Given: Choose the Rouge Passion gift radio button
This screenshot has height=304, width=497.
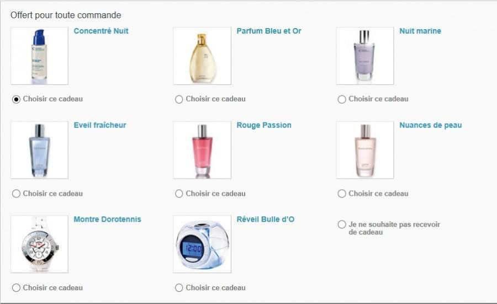Looking at the screenshot, I should click(x=179, y=194).
